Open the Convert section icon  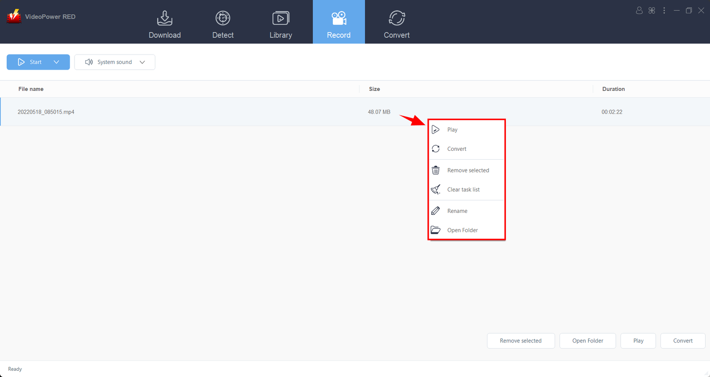pos(397,18)
